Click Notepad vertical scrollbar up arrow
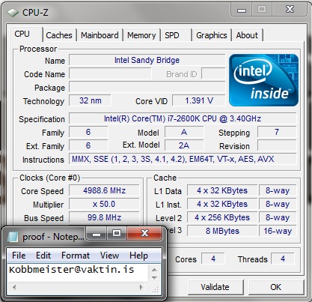Screen dimensions: 312x302 click(x=154, y=270)
